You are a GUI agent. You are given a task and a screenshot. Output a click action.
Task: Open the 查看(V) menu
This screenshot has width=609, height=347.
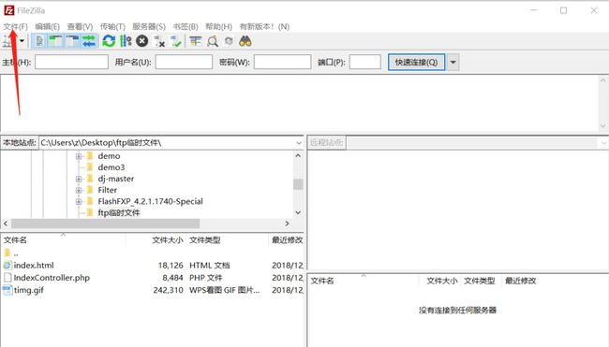80,26
